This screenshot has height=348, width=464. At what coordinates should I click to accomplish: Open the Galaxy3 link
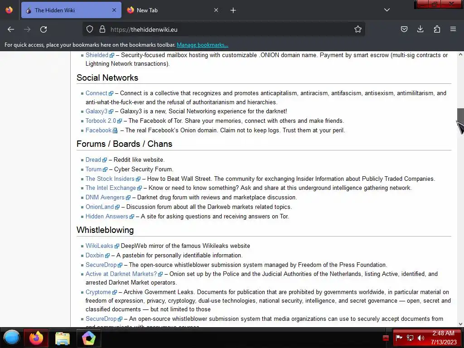pos(97,111)
